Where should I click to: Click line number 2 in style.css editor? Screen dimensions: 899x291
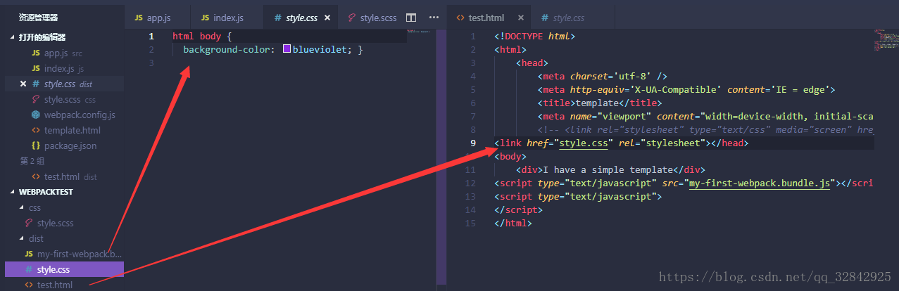click(151, 50)
